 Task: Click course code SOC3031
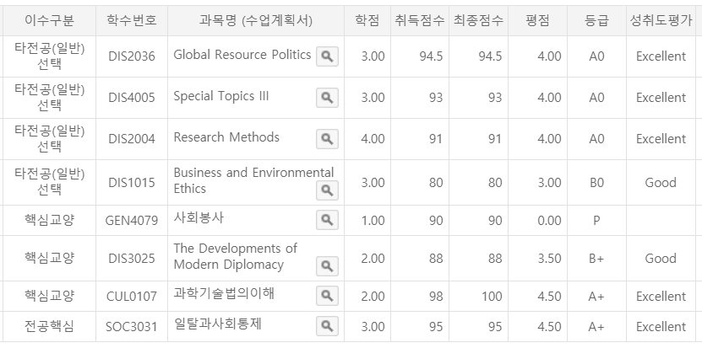point(132,327)
